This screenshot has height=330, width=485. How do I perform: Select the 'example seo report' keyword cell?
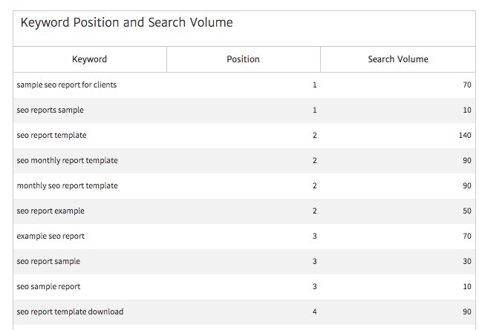[51, 236]
